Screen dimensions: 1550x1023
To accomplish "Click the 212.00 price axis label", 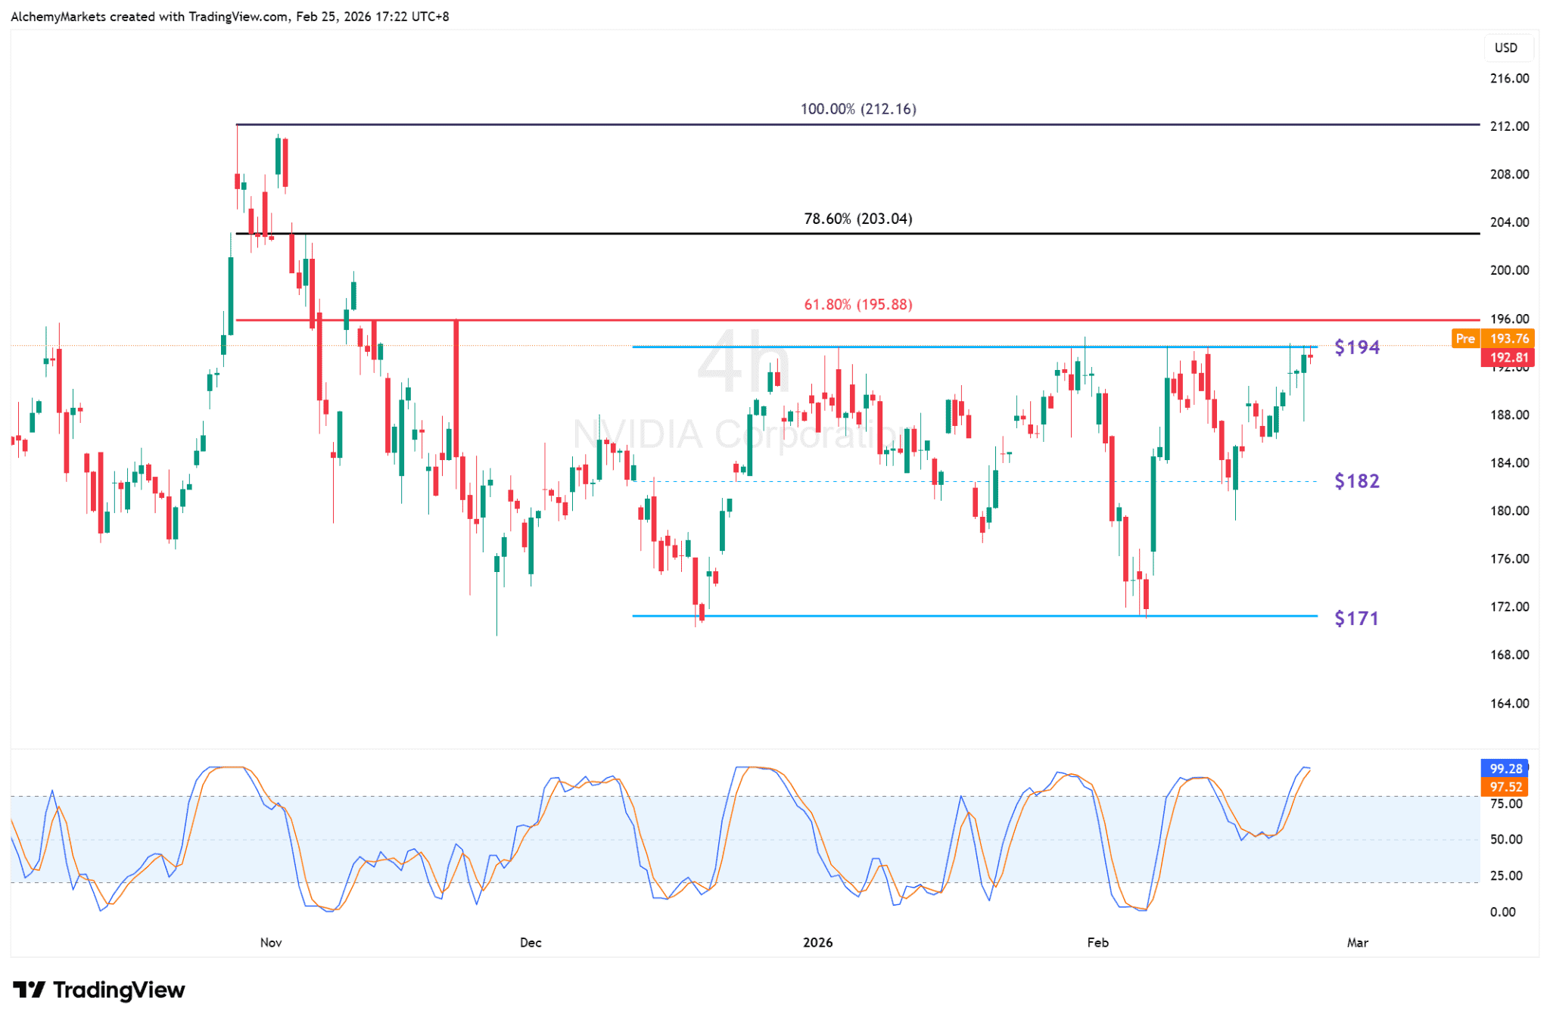I will tap(1509, 126).
